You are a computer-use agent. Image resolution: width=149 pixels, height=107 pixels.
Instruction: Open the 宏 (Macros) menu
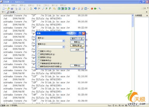click(x=39, y=5)
